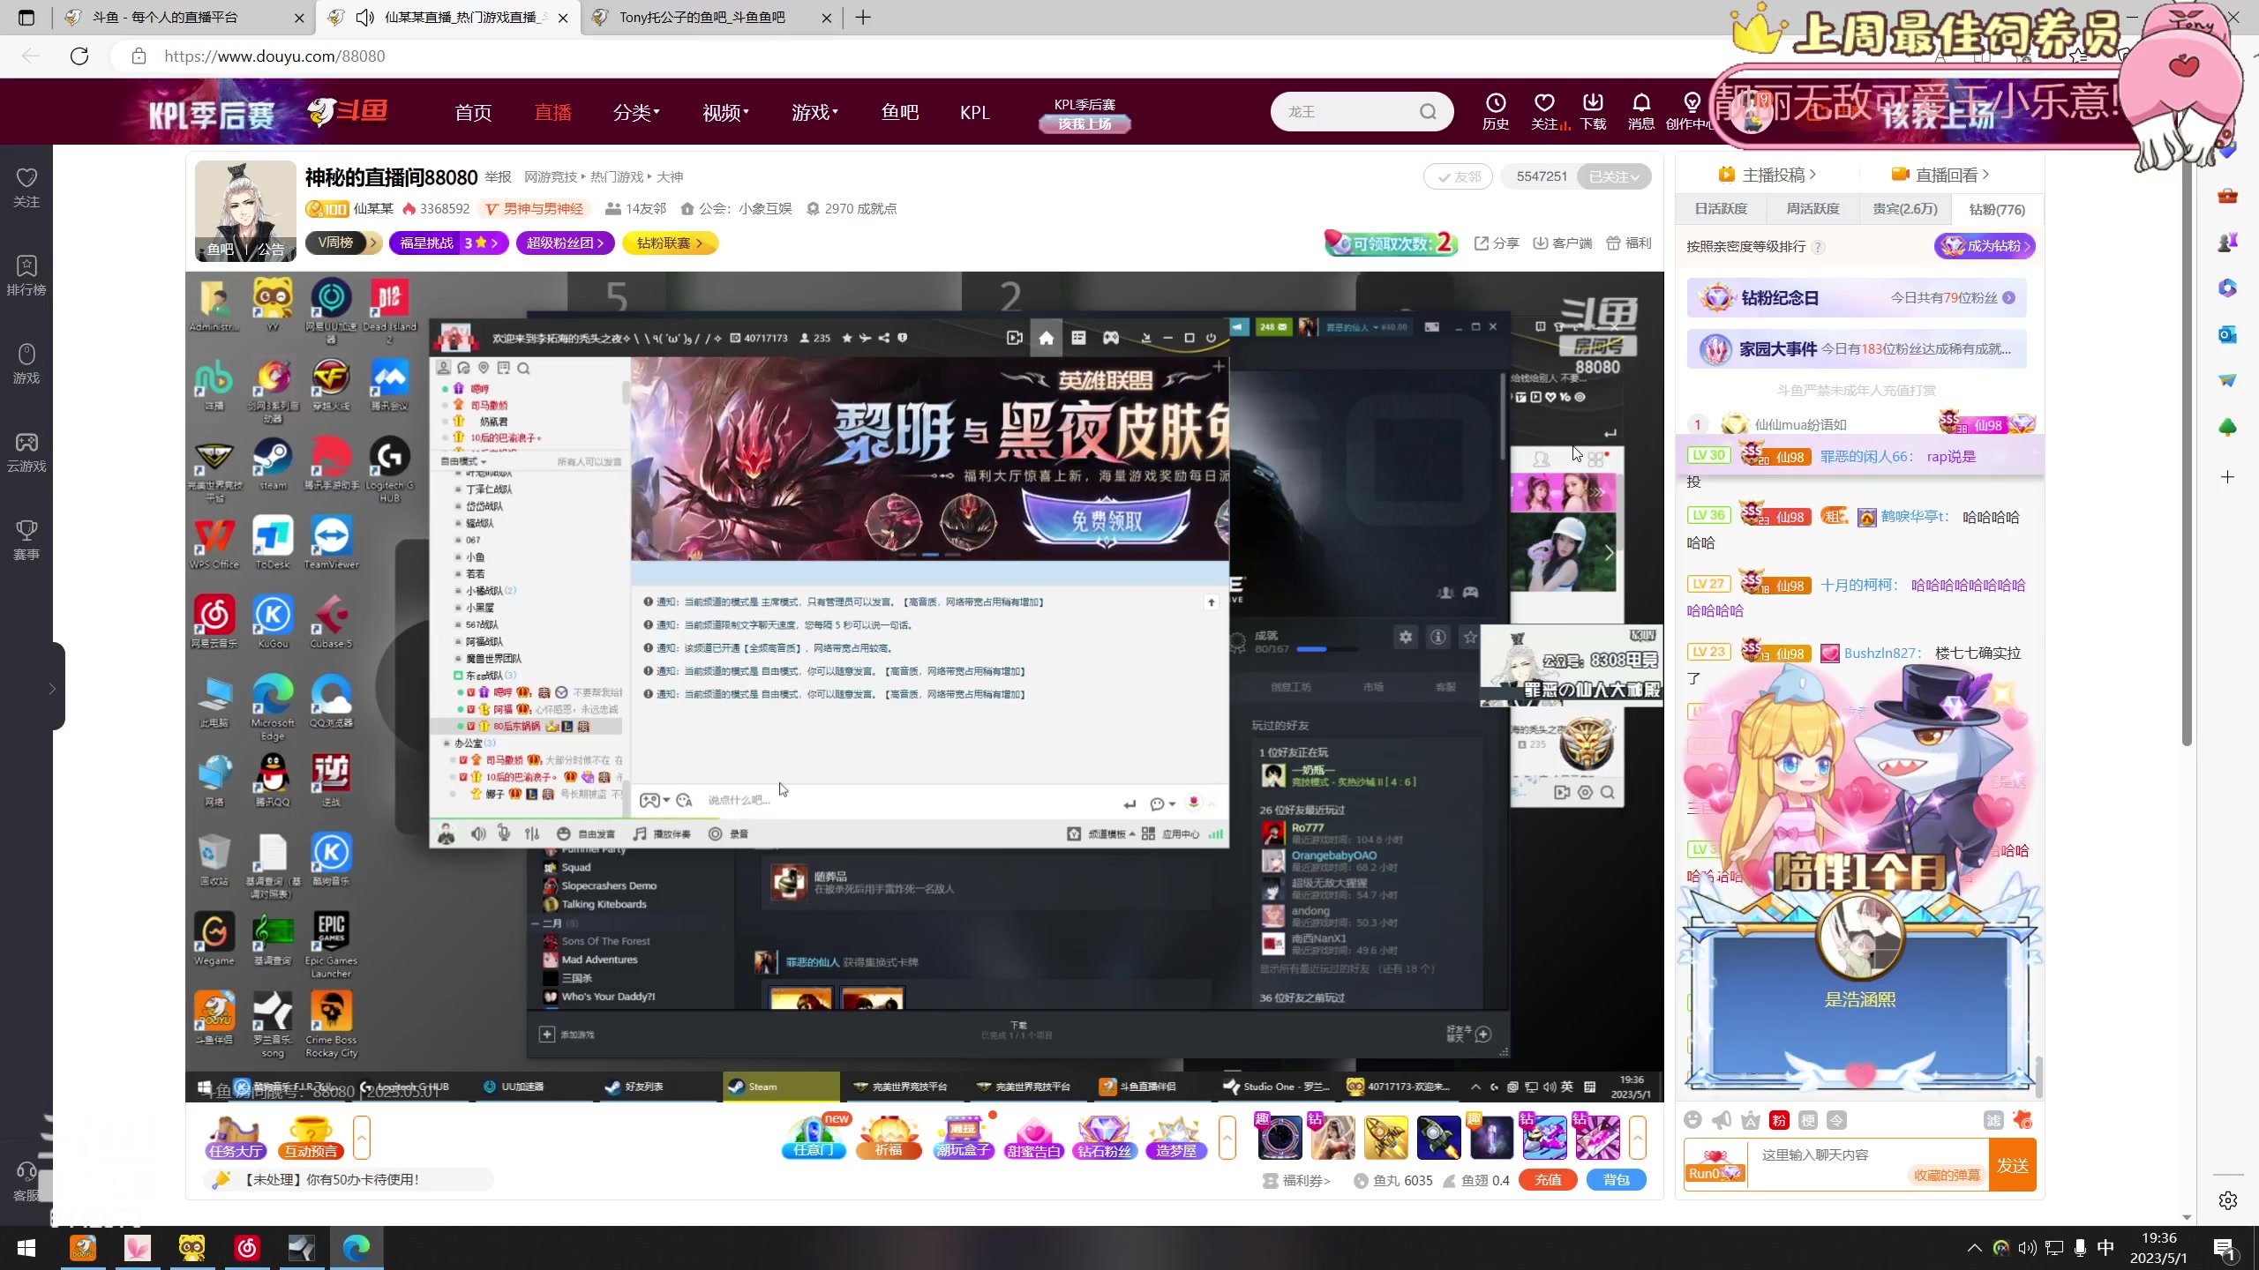This screenshot has width=2259, height=1270.
Task: Click the 充值 recharge button
Action: (1548, 1180)
